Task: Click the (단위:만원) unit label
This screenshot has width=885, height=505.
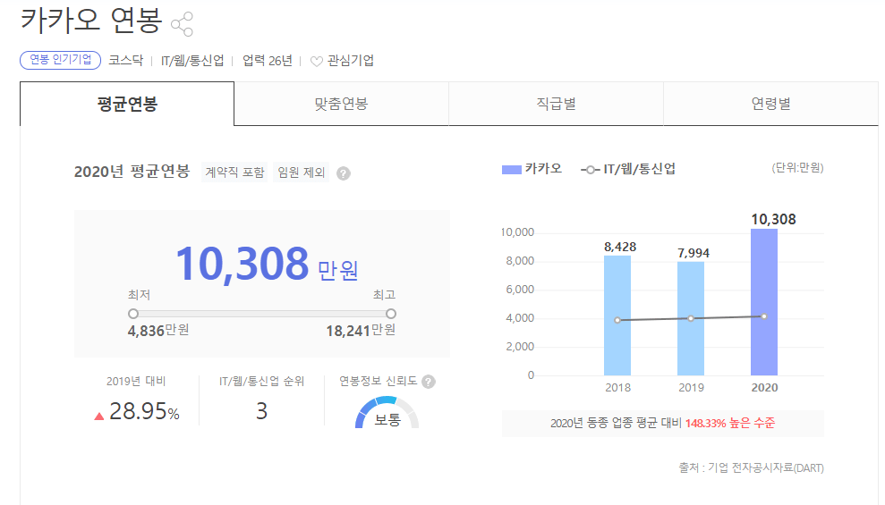Action: tap(798, 168)
